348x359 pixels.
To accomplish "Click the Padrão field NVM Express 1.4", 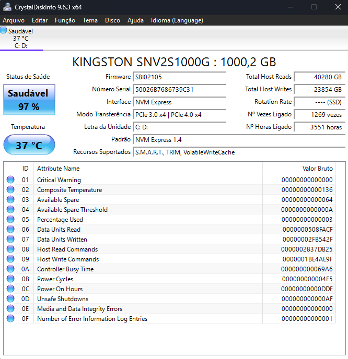I will tap(239, 140).
